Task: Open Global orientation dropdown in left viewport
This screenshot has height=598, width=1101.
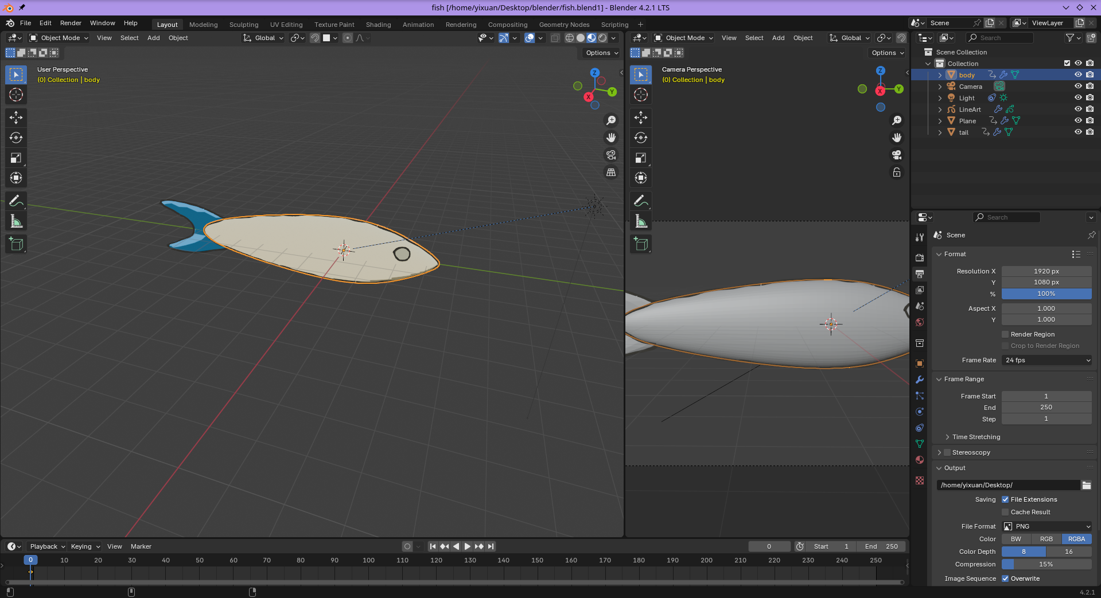Action: [263, 38]
